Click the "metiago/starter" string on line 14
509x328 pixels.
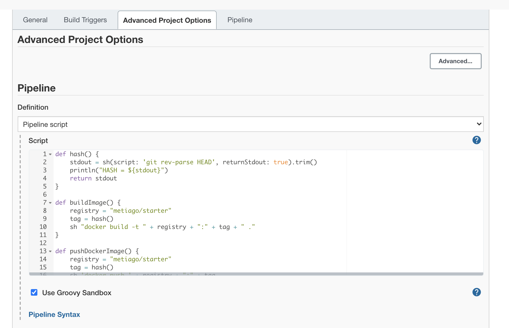click(x=141, y=259)
